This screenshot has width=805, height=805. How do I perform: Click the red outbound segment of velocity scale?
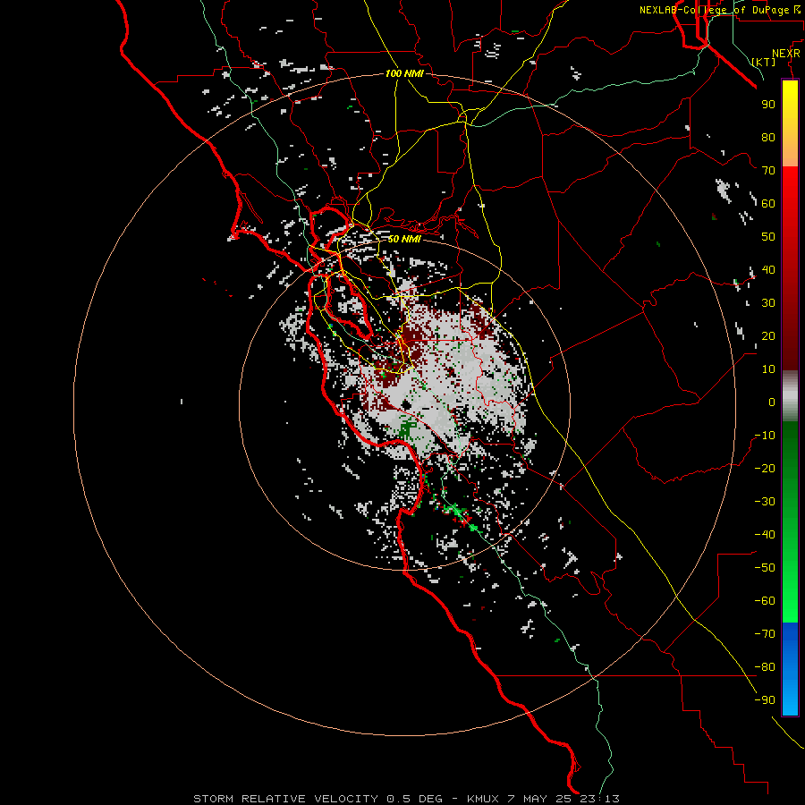[x=790, y=268]
